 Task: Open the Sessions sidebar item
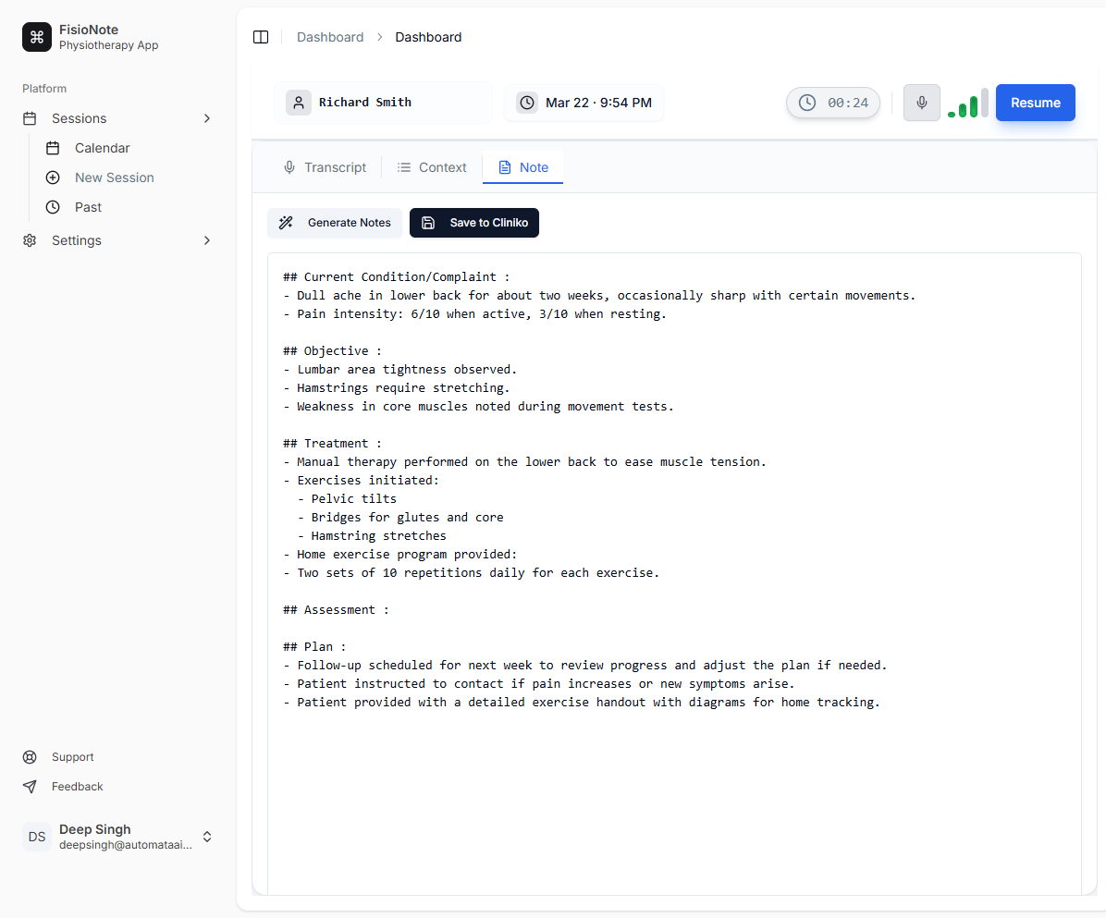click(x=117, y=118)
